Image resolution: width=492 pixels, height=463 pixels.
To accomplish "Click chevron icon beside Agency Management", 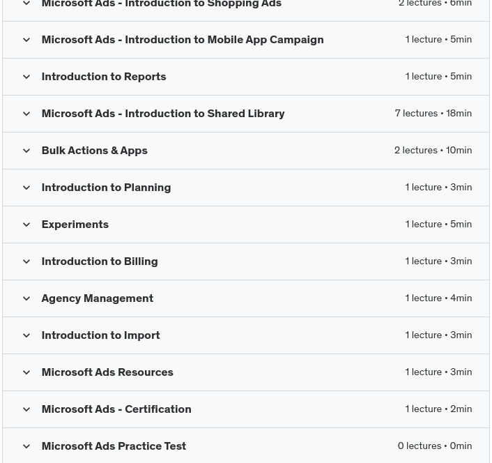I will point(26,298).
